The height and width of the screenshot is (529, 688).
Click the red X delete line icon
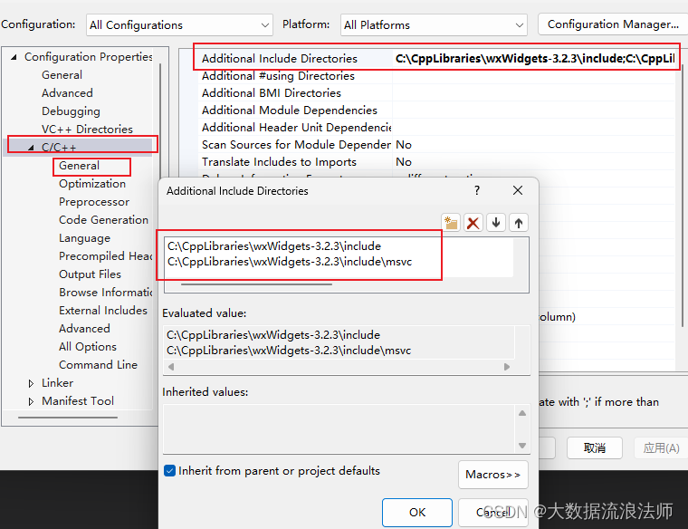pyautogui.click(x=473, y=223)
